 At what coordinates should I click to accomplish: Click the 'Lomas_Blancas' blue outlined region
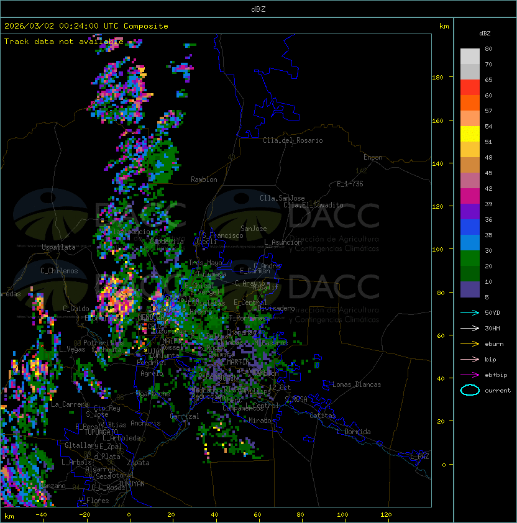click(327, 385)
